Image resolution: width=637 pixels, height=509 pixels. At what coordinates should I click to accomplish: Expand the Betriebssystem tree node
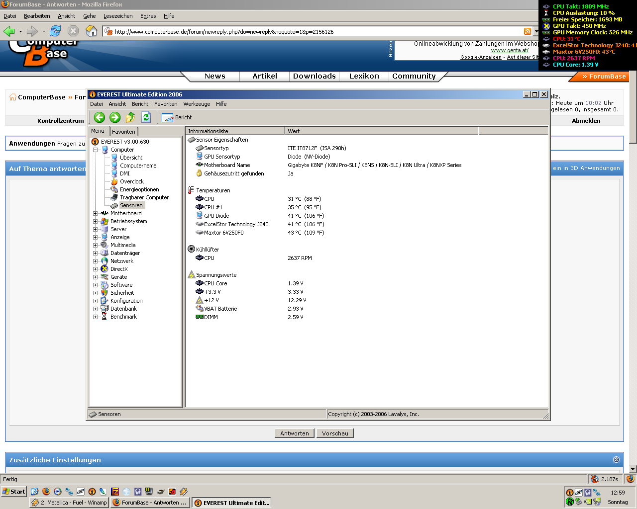pyautogui.click(x=95, y=221)
